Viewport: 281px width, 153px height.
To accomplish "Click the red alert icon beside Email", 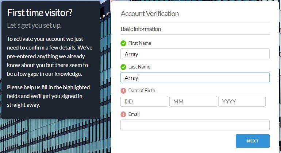I will pos(123,114).
